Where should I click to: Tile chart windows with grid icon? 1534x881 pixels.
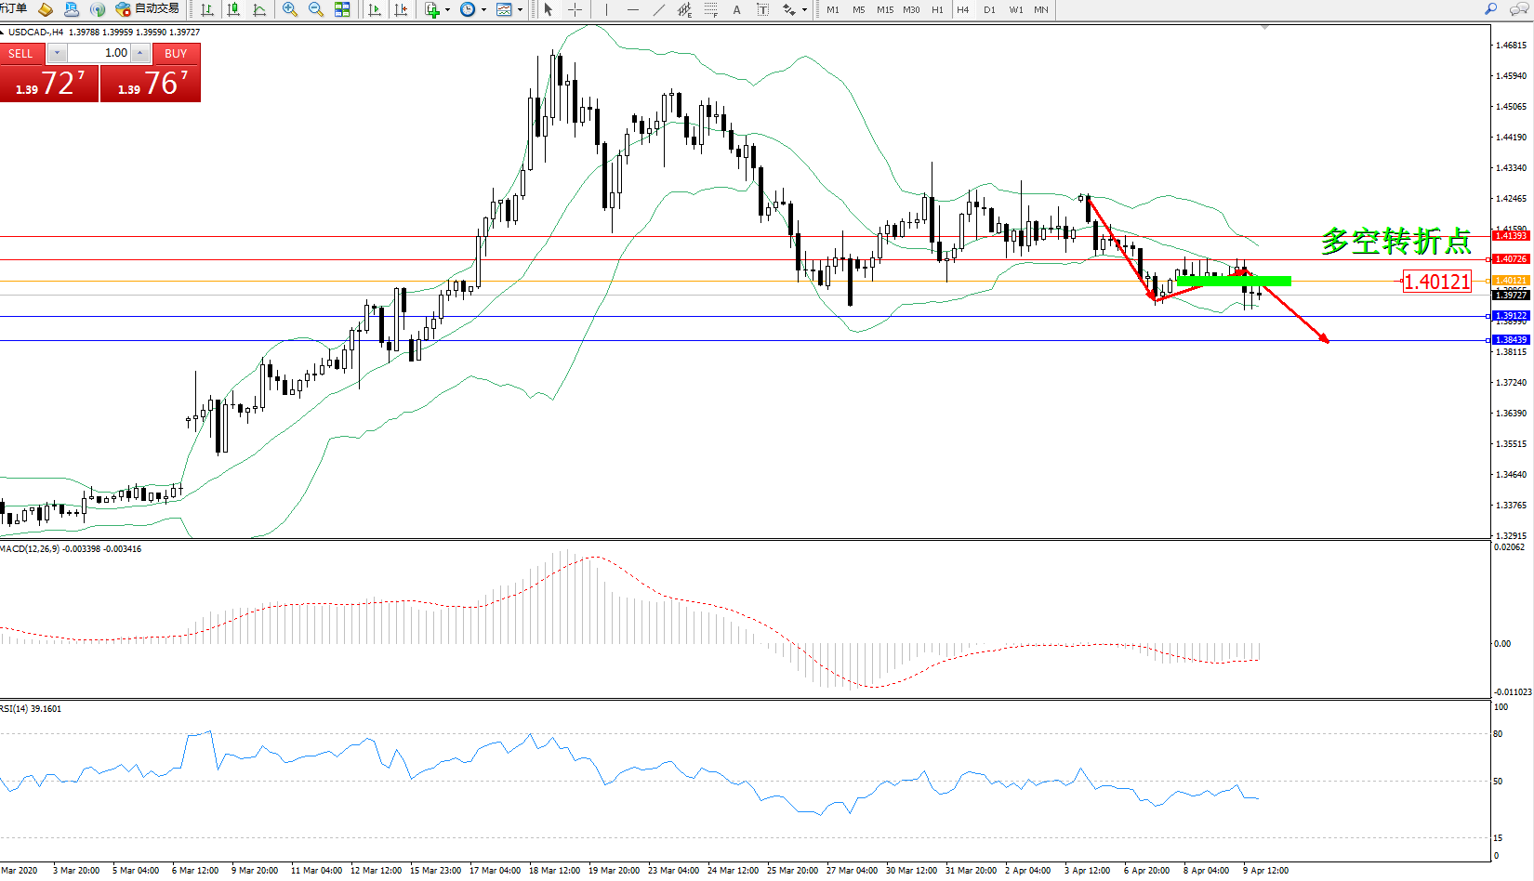click(342, 9)
